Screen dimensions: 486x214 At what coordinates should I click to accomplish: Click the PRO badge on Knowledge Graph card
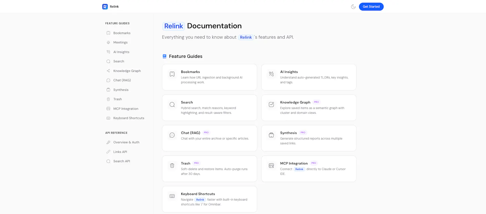[x=317, y=102]
